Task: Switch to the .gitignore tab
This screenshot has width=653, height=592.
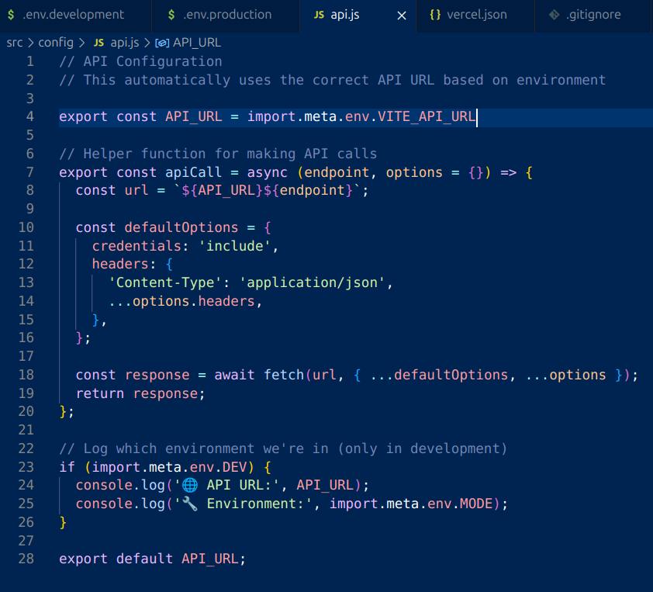Action: click(x=593, y=15)
